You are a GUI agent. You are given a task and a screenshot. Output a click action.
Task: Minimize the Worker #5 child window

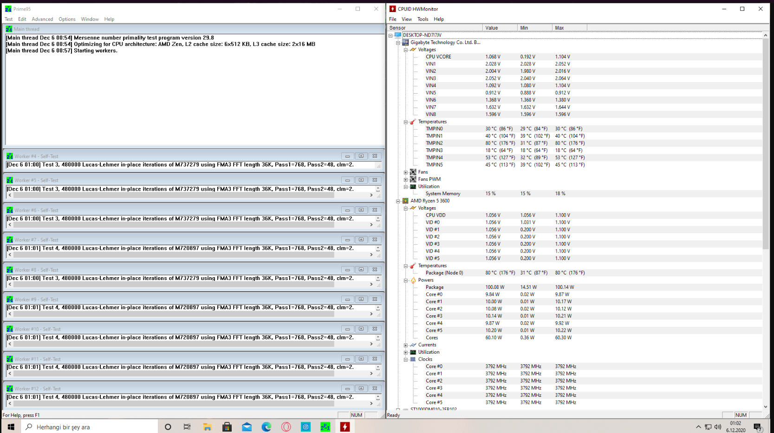click(347, 180)
